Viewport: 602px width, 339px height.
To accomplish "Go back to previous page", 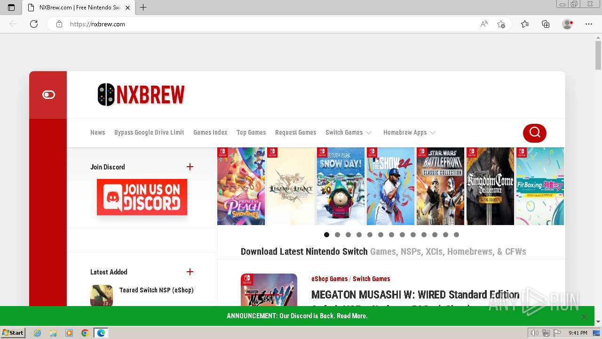I will [x=13, y=24].
